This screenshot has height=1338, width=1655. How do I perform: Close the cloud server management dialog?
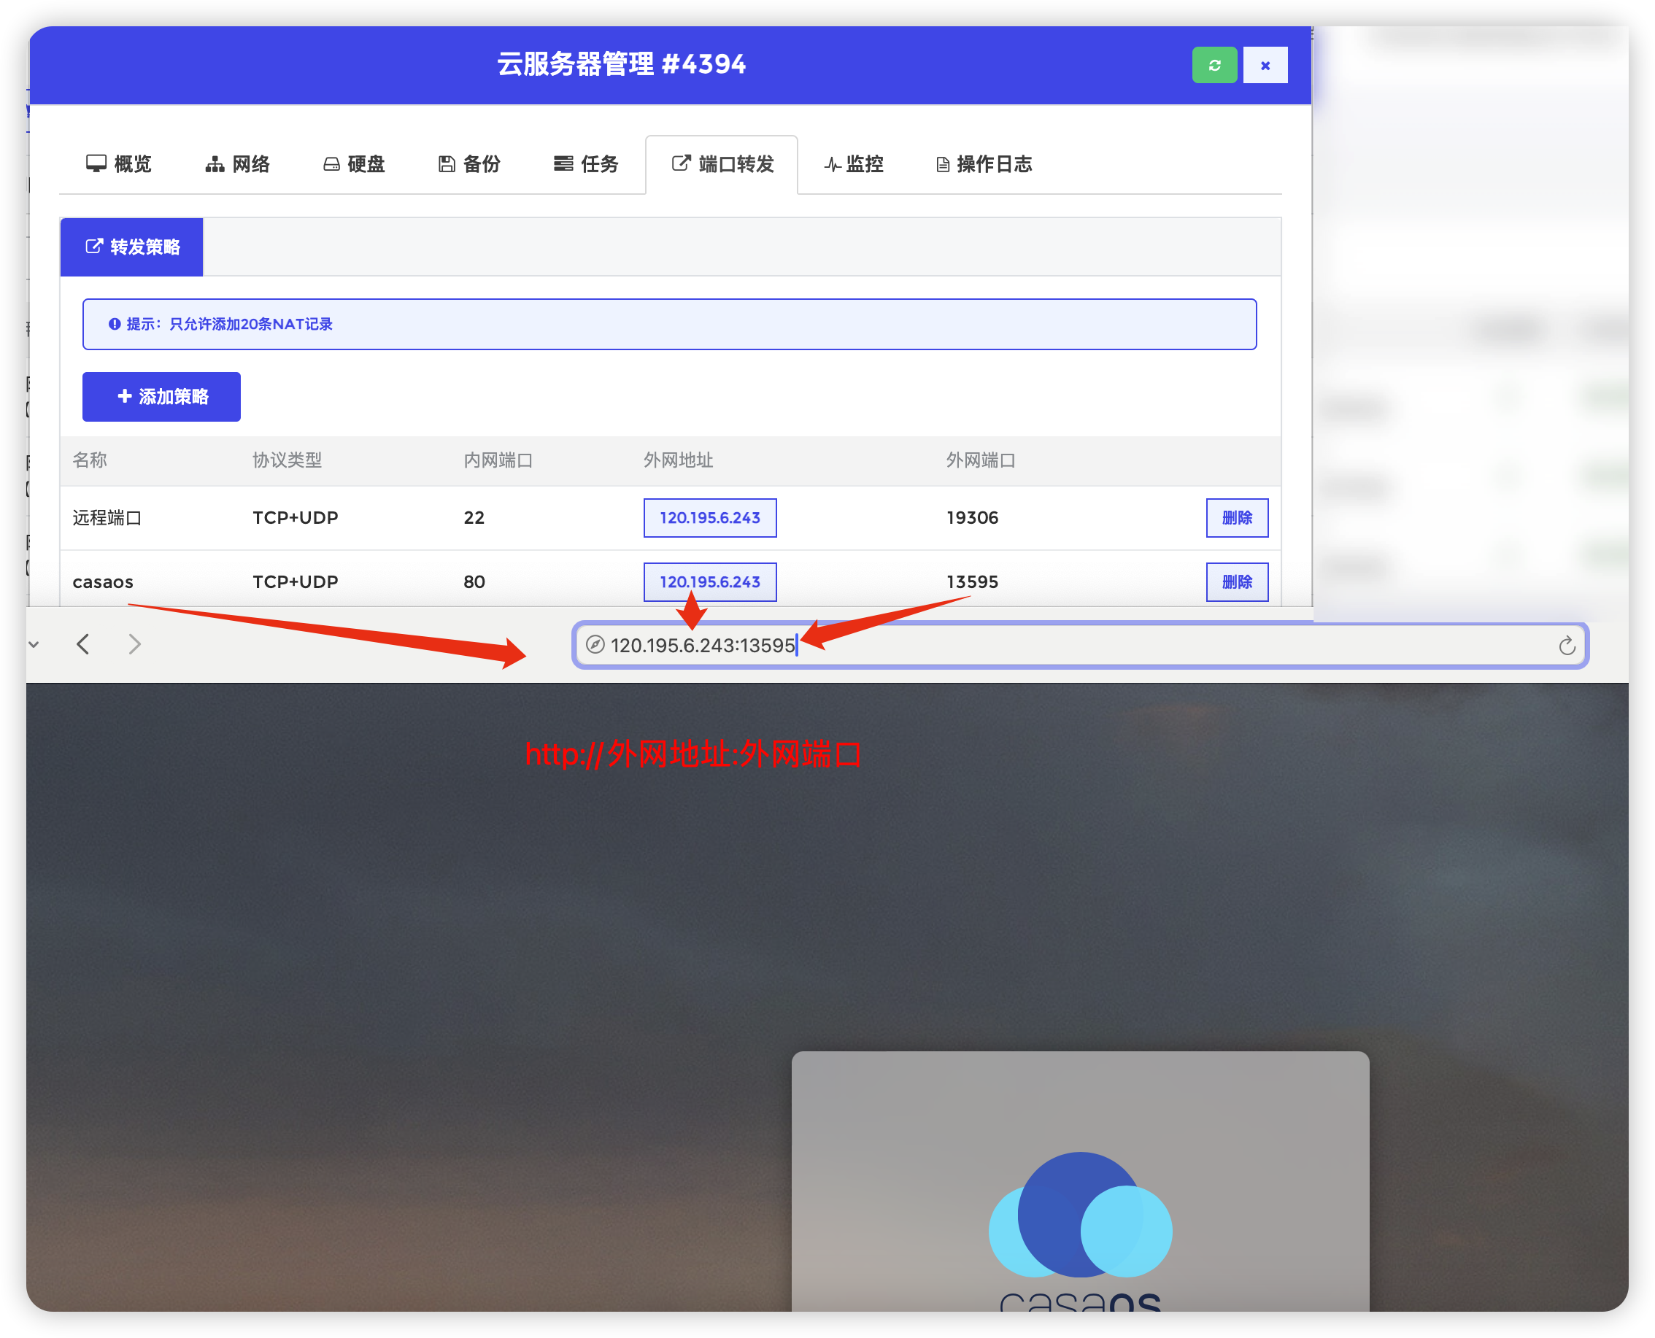[x=1265, y=66]
